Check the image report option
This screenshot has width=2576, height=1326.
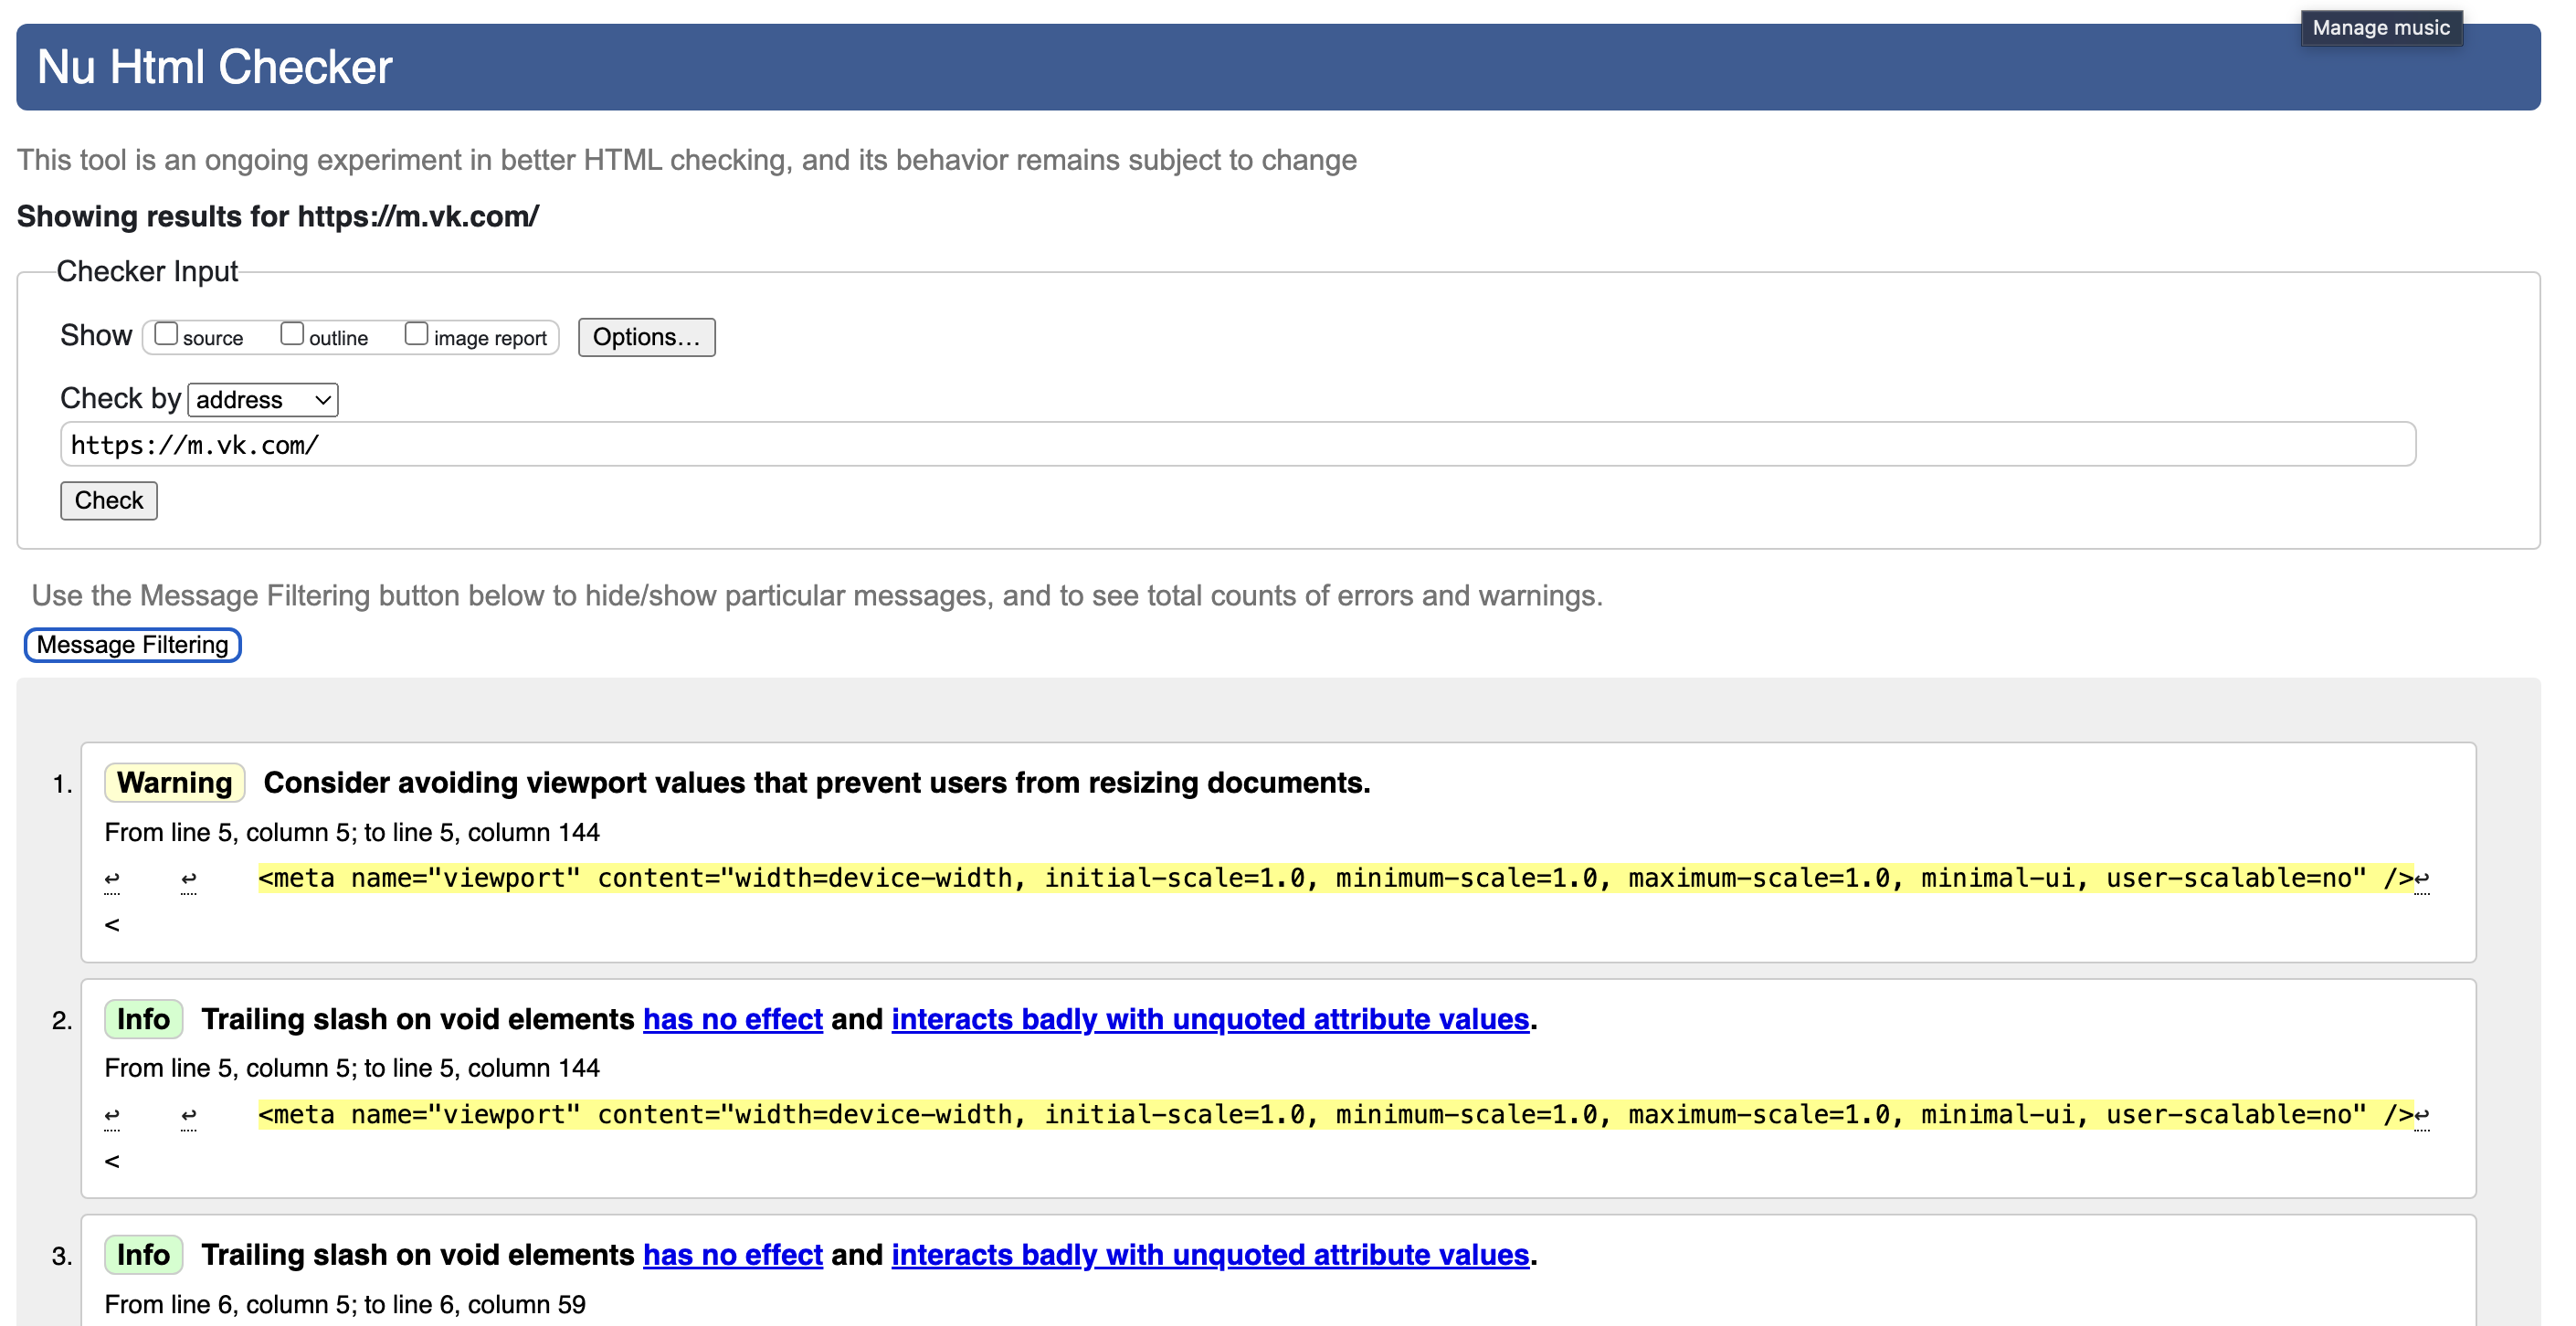pyautogui.click(x=416, y=334)
